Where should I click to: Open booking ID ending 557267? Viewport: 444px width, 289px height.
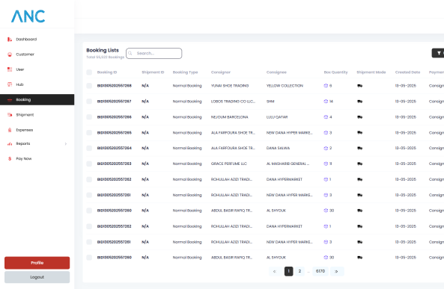tap(115, 101)
